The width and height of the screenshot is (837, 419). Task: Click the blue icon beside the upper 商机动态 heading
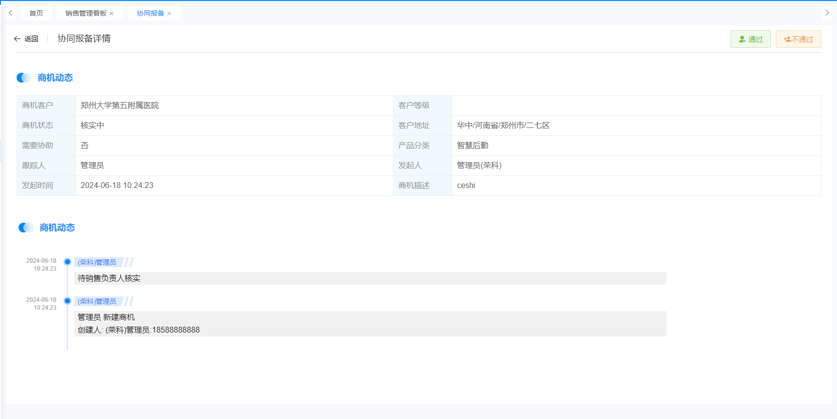click(x=24, y=78)
